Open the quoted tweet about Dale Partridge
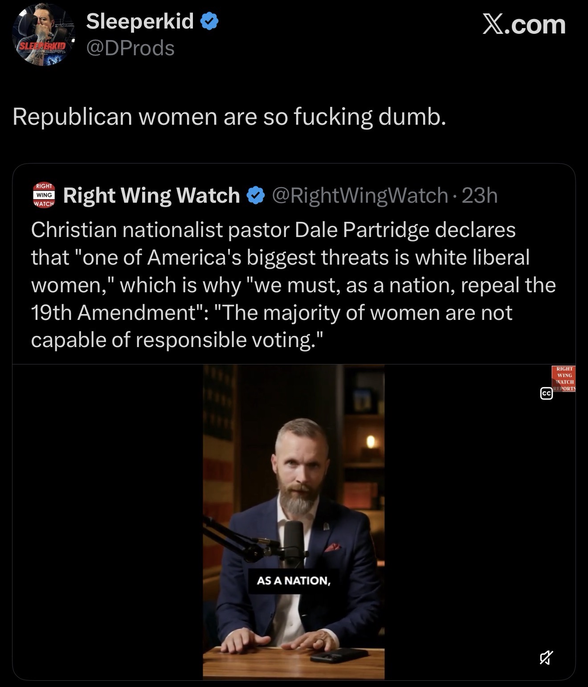Viewport: 588px width, 687px height. pos(293,285)
